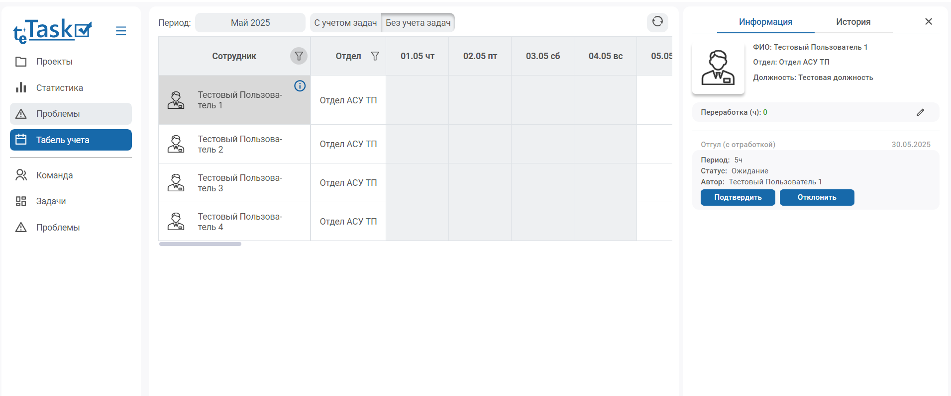Screen dimensions: 951x396
Task: Go to Команда section
Action: coord(54,175)
